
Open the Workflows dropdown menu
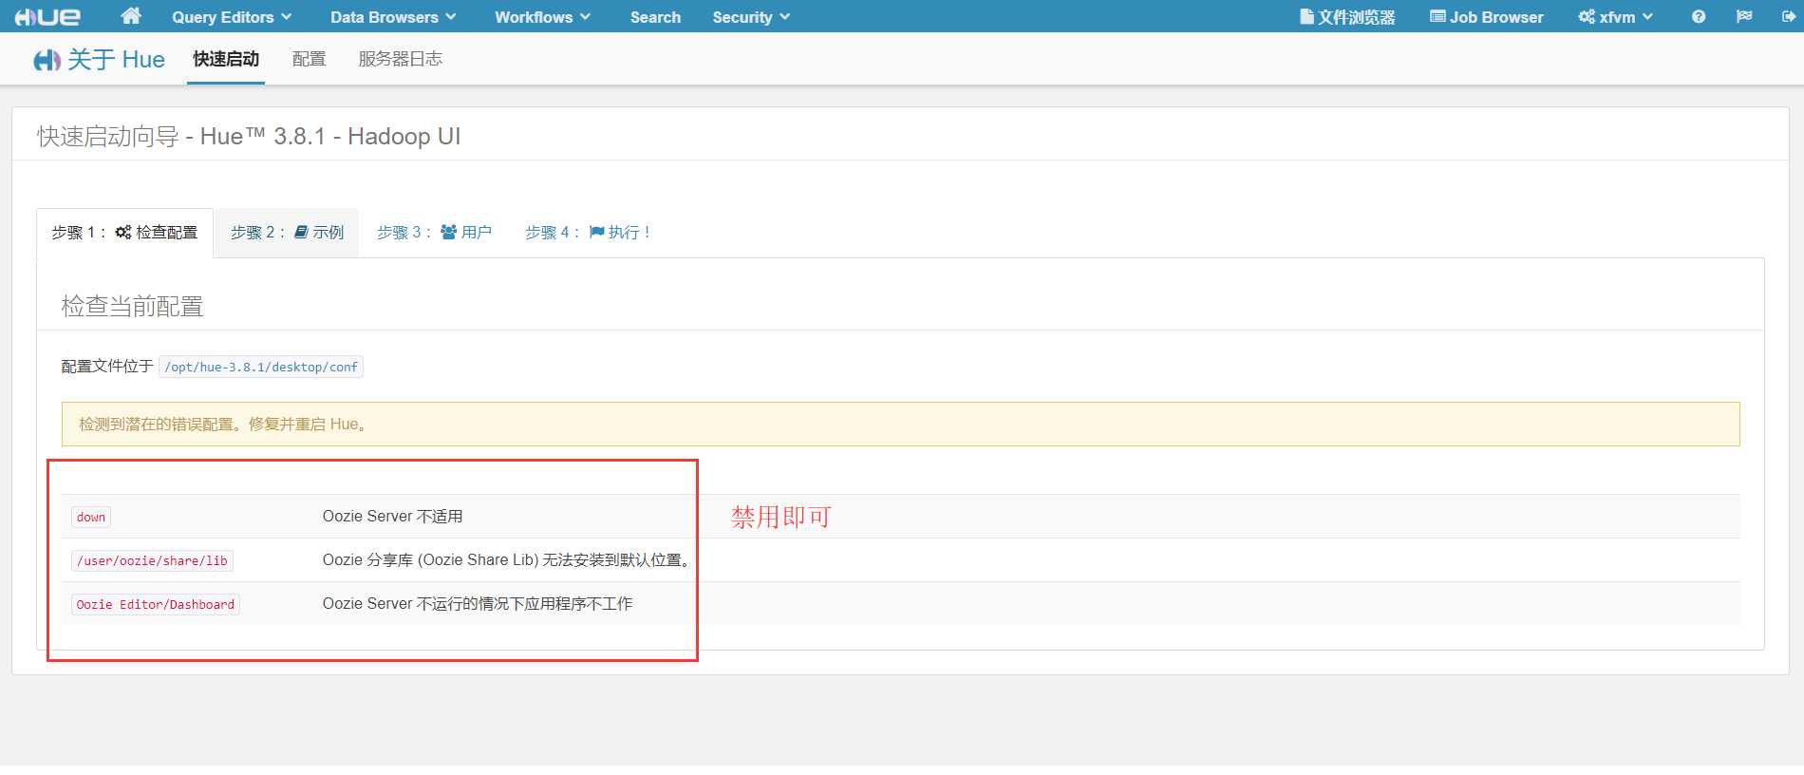(x=543, y=17)
